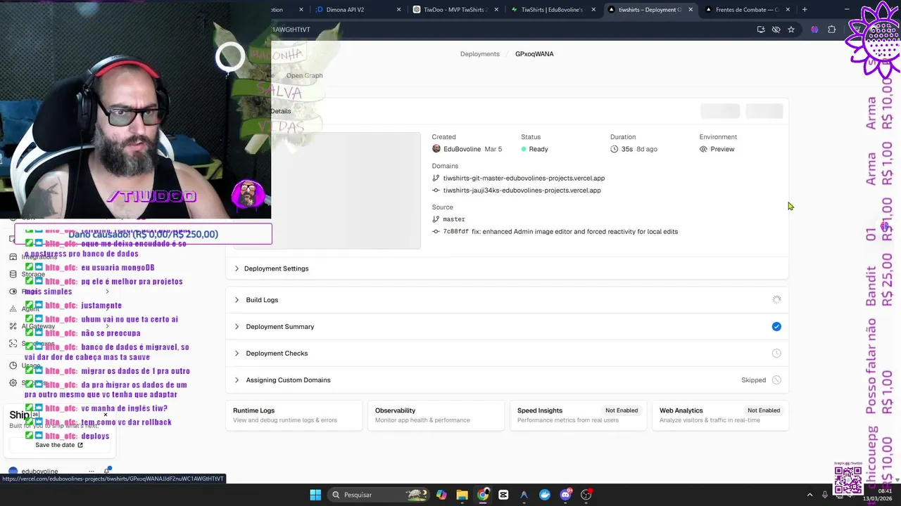The image size is (901, 506).
Task: Open the Web Analytics card
Action: pyautogui.click(x=720, y=415)
